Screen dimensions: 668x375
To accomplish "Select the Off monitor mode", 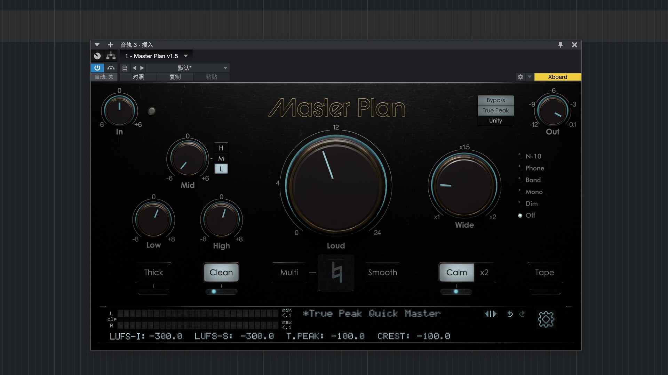I will (x=527, y=215).
